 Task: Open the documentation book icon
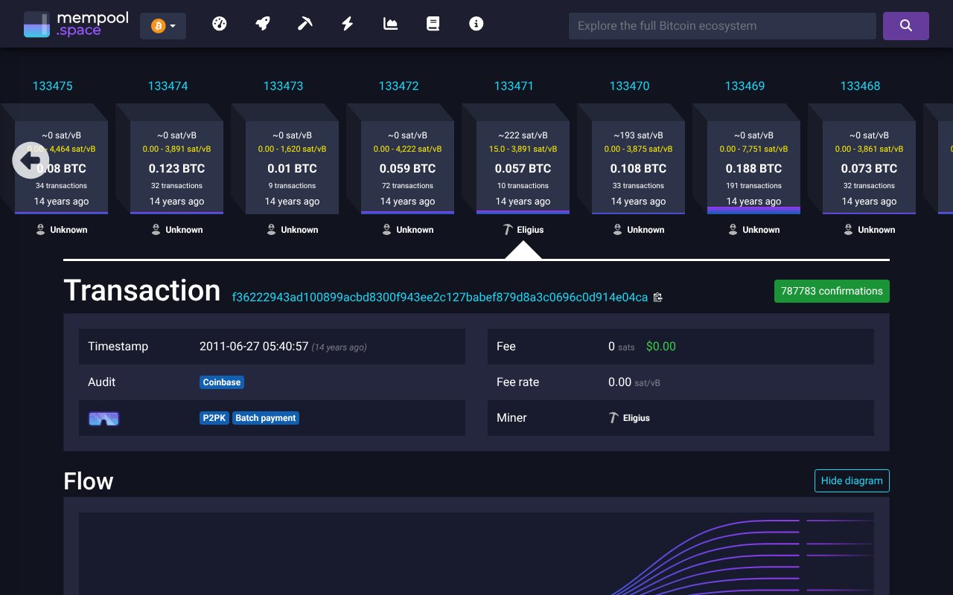point(433,23)
